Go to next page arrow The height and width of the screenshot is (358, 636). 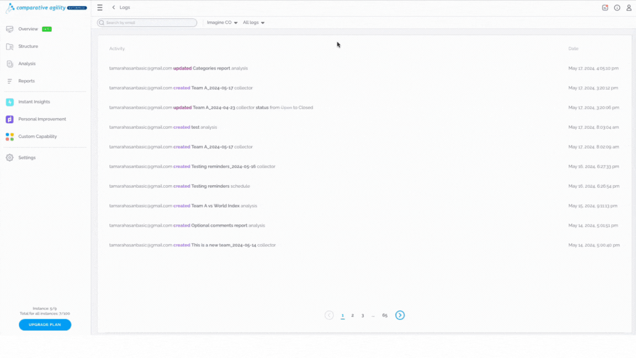(400, 315)
